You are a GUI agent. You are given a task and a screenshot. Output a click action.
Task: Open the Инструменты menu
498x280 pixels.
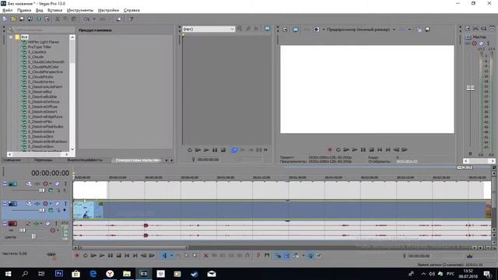[80, 10]
